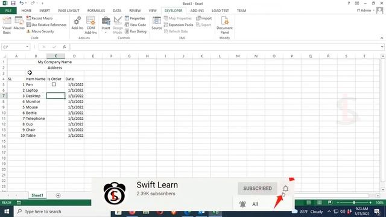Click View Code
Viewport: 386px width, 217px height.
tap(135, 25)
